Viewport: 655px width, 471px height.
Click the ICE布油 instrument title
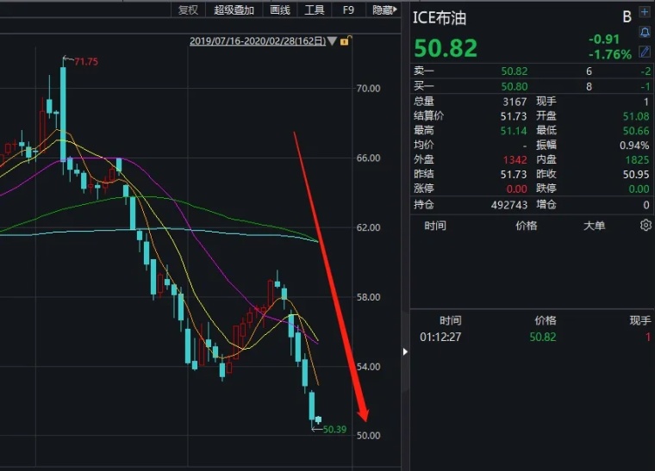(x=440, y=18)
